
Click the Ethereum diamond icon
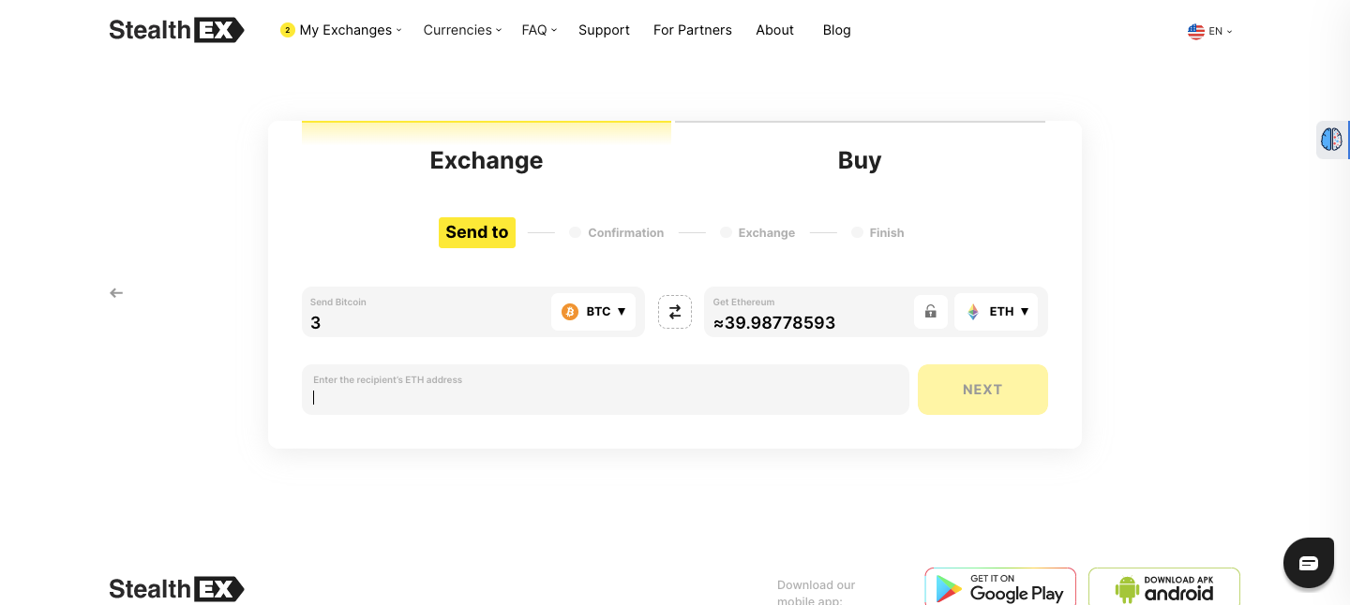coord(973,312)
